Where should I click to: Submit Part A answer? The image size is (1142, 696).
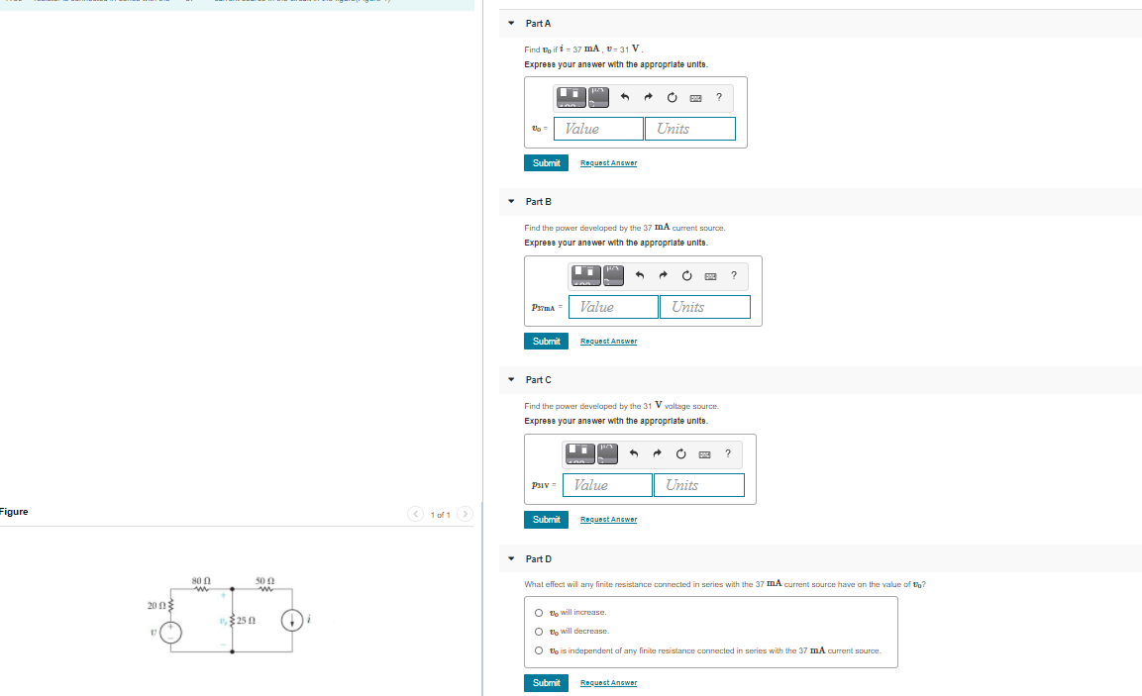click(546, 163)
